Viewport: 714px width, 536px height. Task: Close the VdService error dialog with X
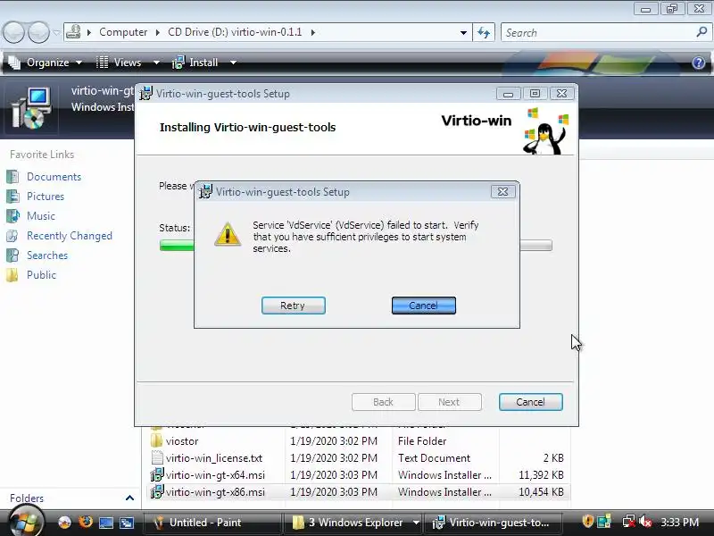click(503, 192)
